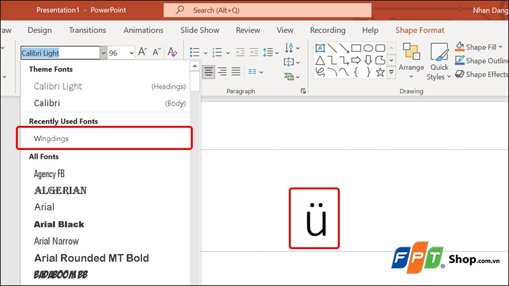Pick Agency FB font
This screenshot has width=509, height=286.
106,174
